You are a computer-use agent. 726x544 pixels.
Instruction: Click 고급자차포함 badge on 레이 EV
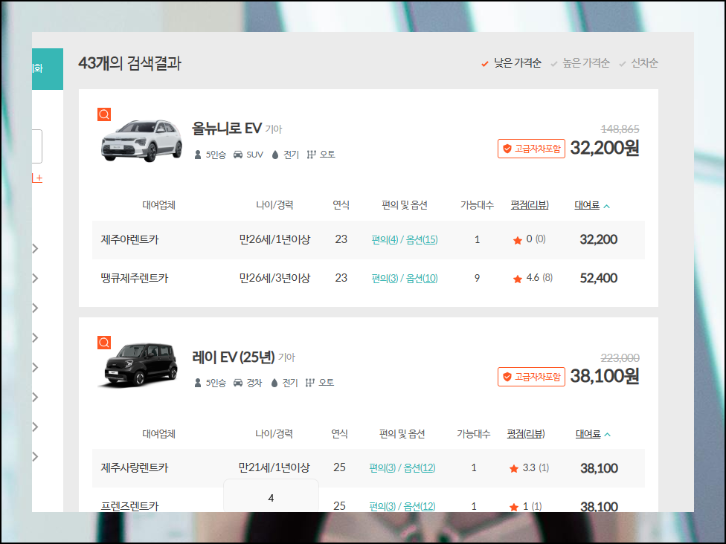pyautogui.click(x=532, y=377)
